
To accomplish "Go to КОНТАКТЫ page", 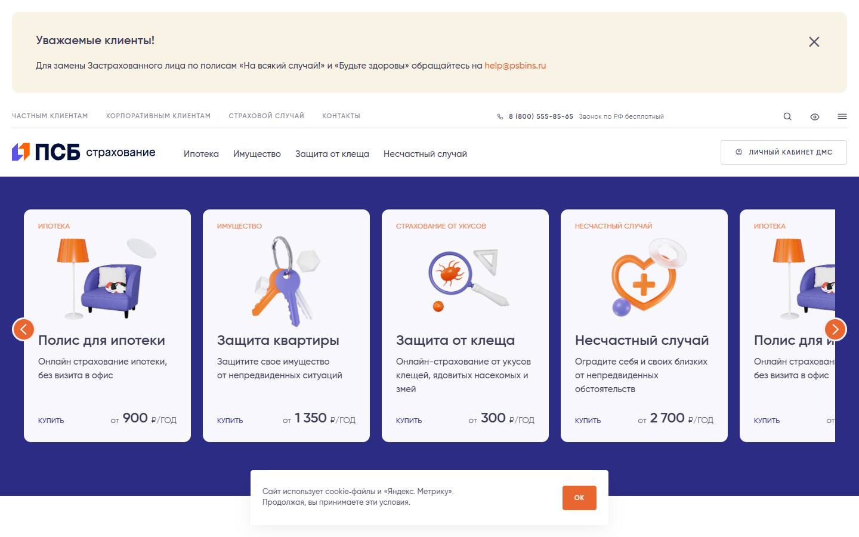I will (x=341, y=116).
